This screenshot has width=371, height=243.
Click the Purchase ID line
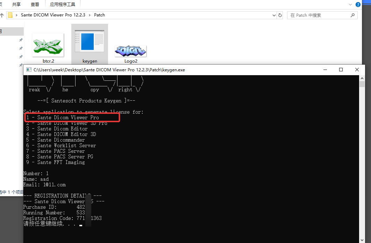(54, 207)
